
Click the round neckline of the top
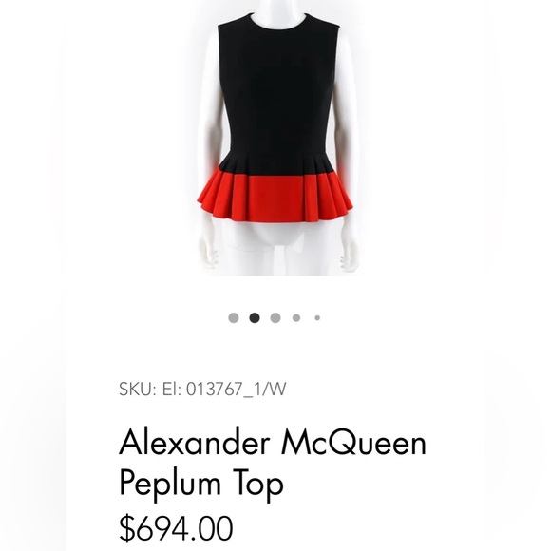tap(277, 22)
